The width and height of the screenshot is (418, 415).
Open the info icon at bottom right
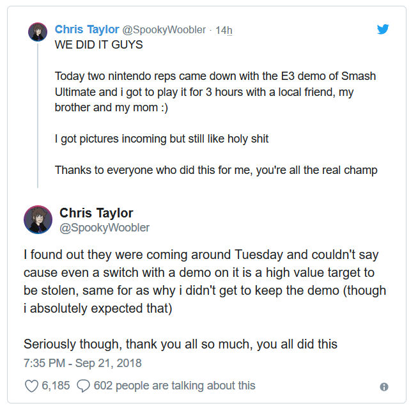pos(384,387)
